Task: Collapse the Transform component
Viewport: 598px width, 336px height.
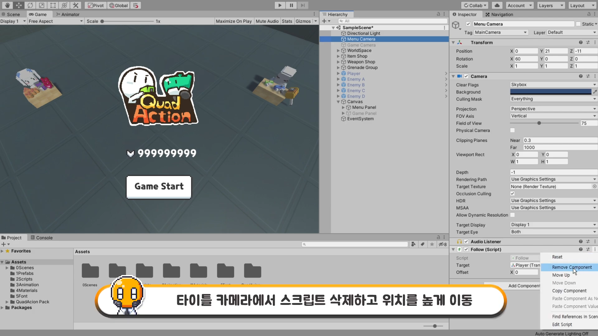Action: pos(453,43)
